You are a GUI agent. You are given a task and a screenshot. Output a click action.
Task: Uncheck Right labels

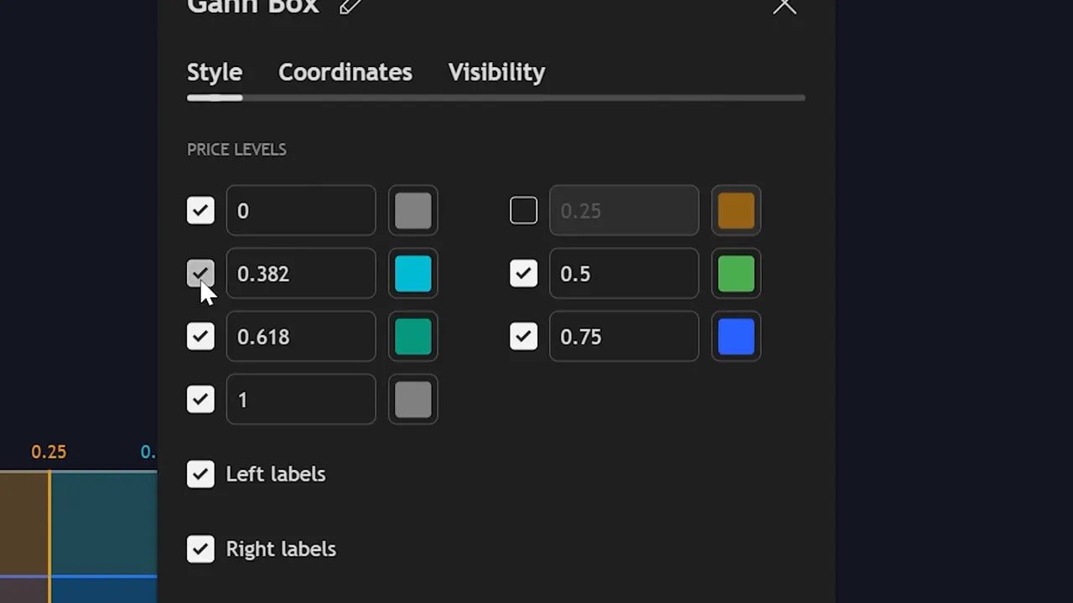tap(200, 549)
